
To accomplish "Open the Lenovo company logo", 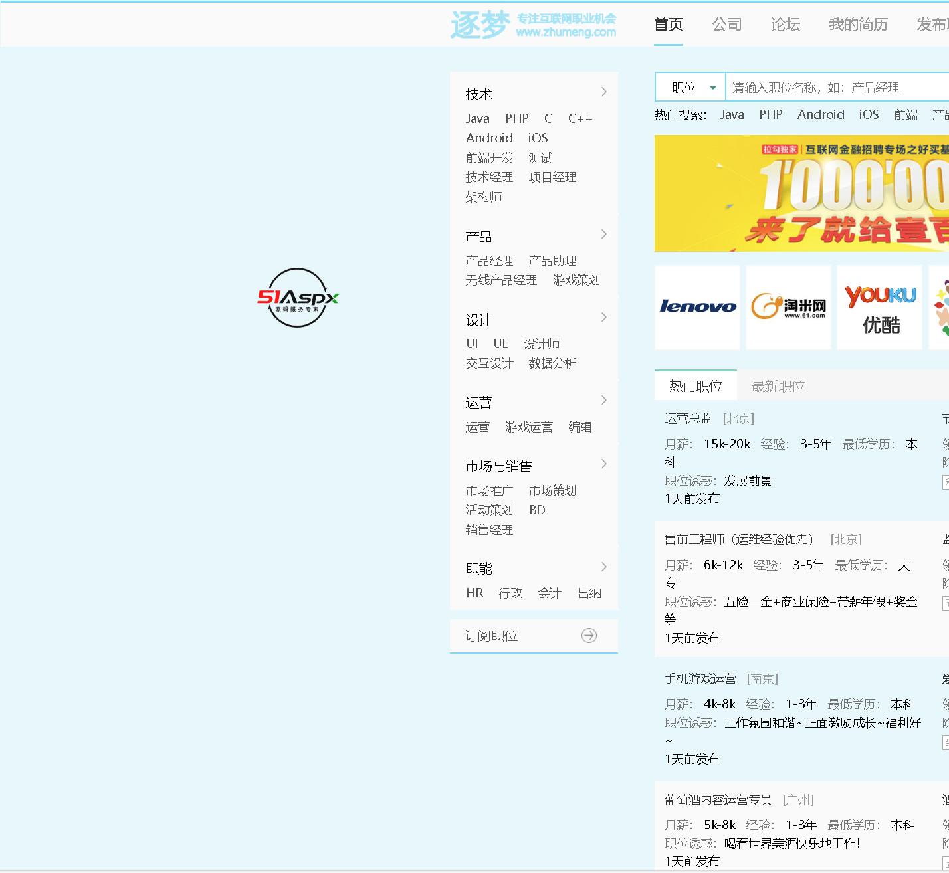I will (x=697, y=307).
